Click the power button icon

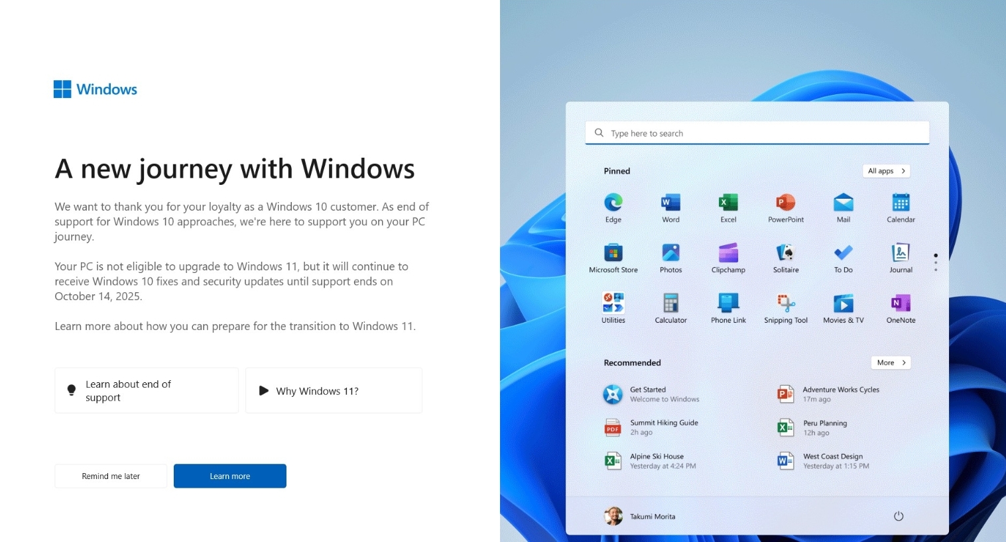coord(899,516)
